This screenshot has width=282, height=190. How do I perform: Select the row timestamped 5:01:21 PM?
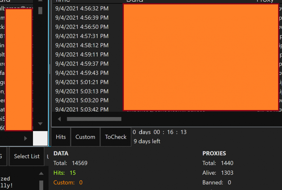tap(82, 82)
